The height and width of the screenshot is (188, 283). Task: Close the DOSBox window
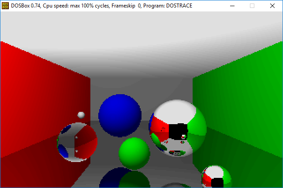coord(272,6)
